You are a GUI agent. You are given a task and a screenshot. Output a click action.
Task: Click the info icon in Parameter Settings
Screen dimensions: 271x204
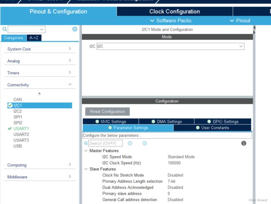pyautogui.click(x=244, y=143)
